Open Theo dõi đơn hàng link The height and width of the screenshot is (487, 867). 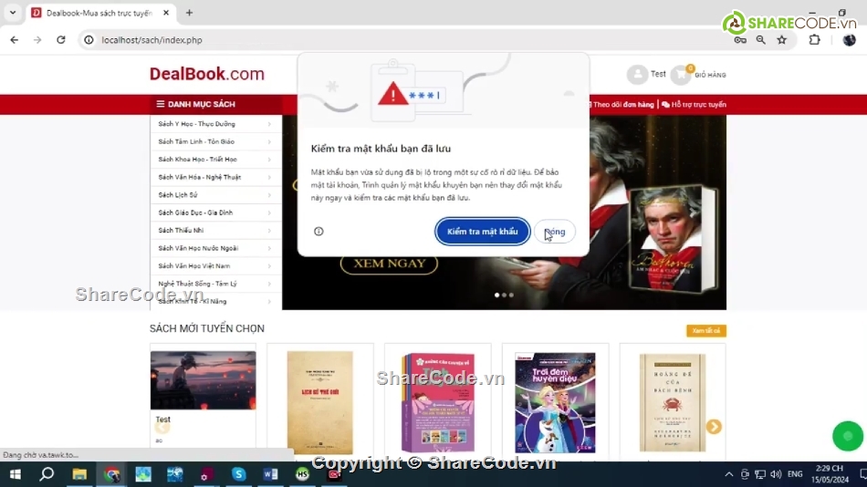[x=623, y=105]
